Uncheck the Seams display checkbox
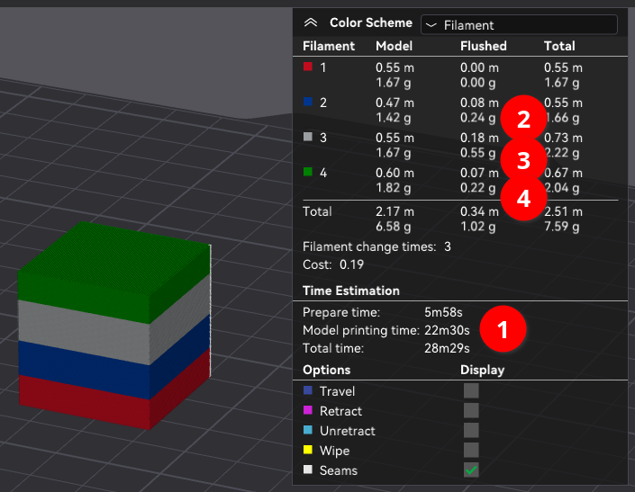 tap(471, 470)
